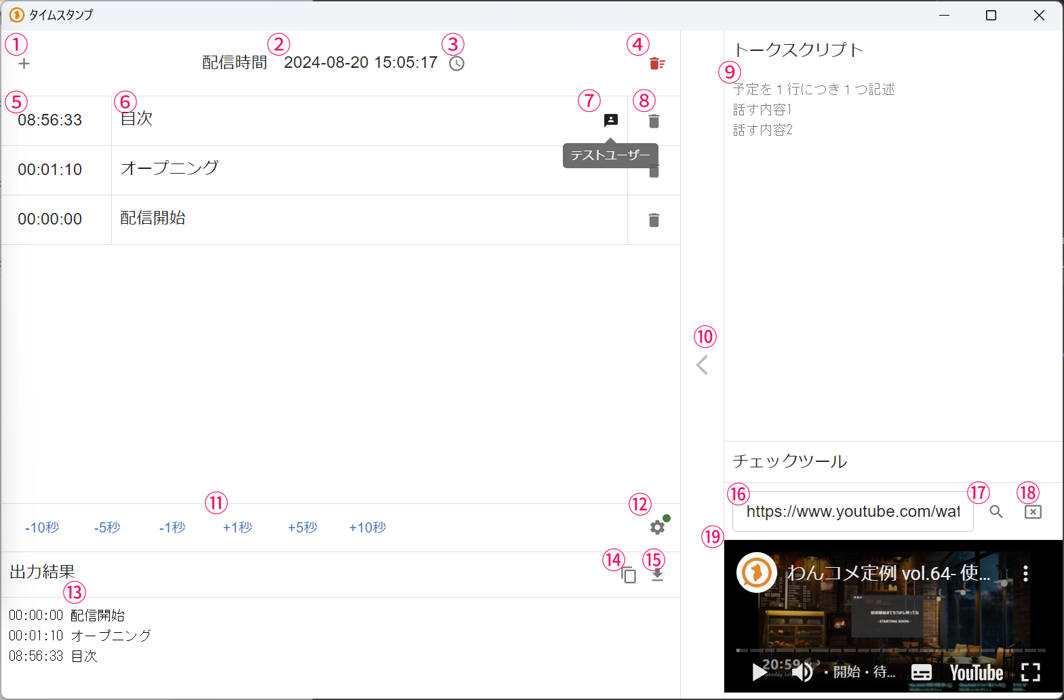Click the YouTube URL input field
Viewport: 1064px width, 700px height.
pos(852,512)
